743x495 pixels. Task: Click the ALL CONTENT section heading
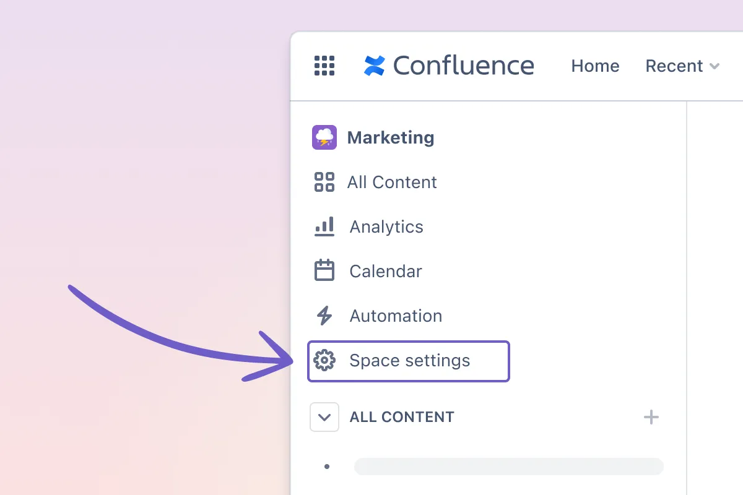click(402, 417)
